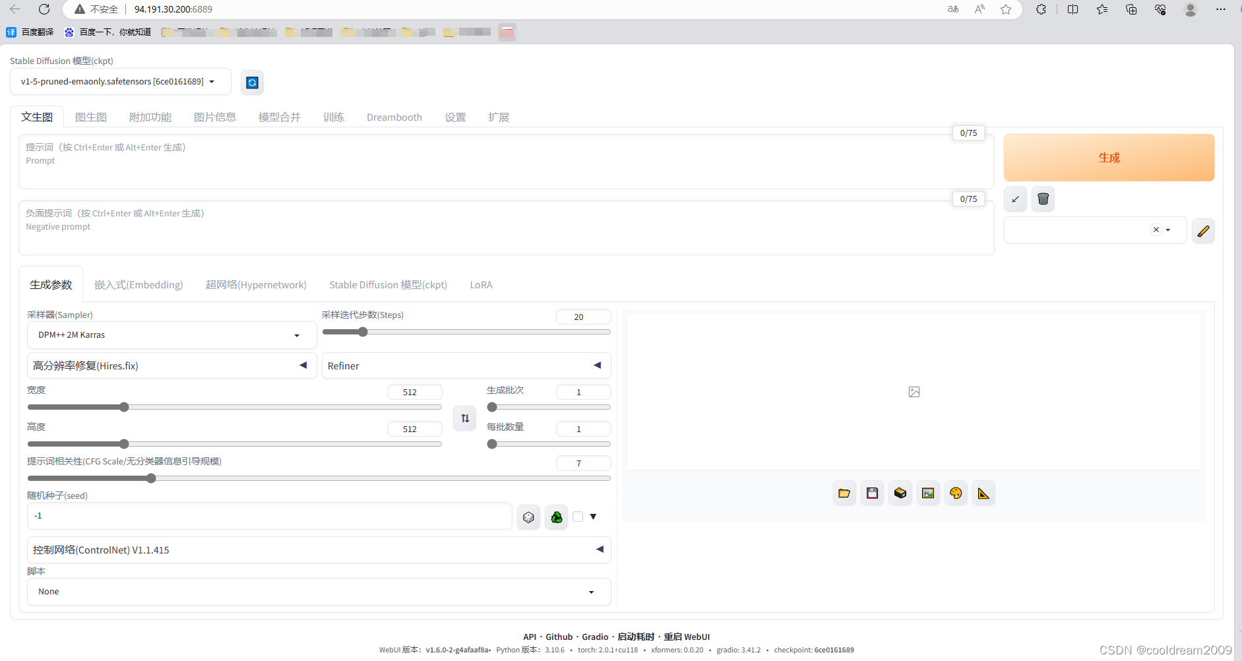
Task: Click the read aloud icon in address bar
Action: tap(979, 9)
